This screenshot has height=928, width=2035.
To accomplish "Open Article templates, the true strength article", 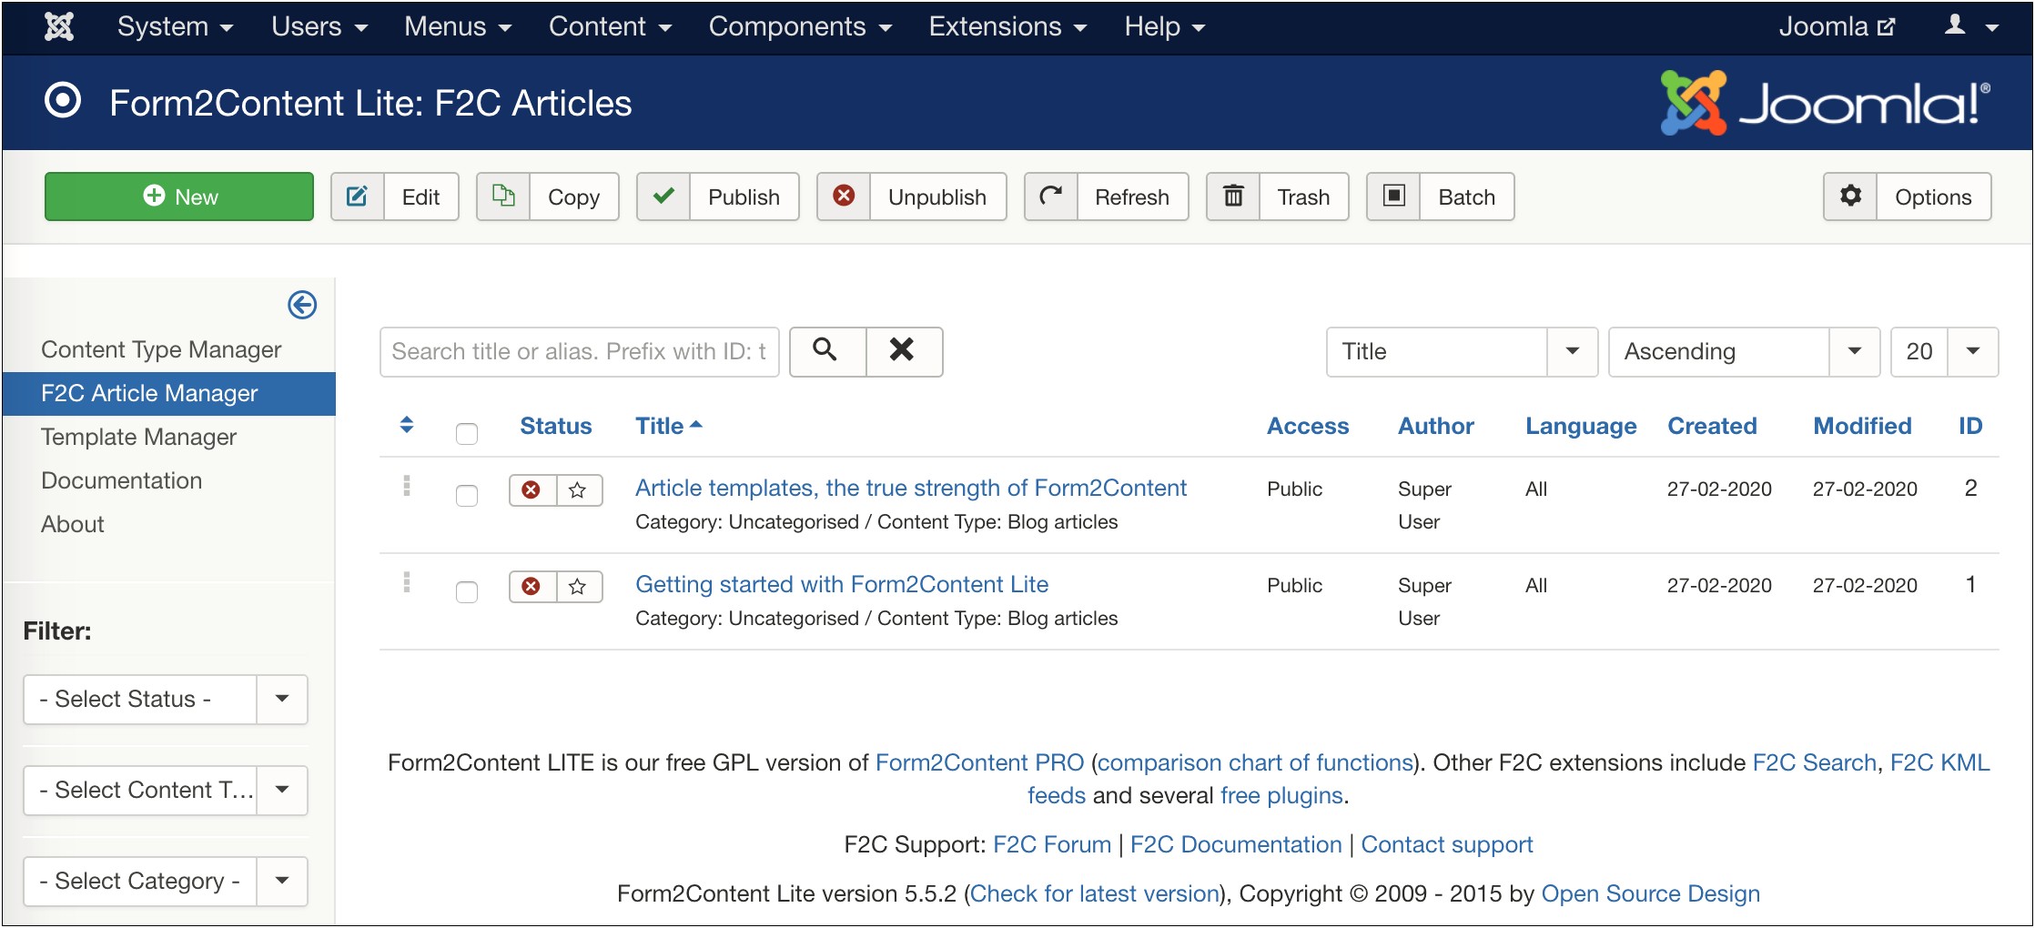I will pyautogui.click(x=910, y=489).
